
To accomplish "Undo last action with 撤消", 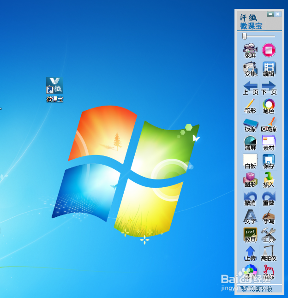I will coord(250,198).
